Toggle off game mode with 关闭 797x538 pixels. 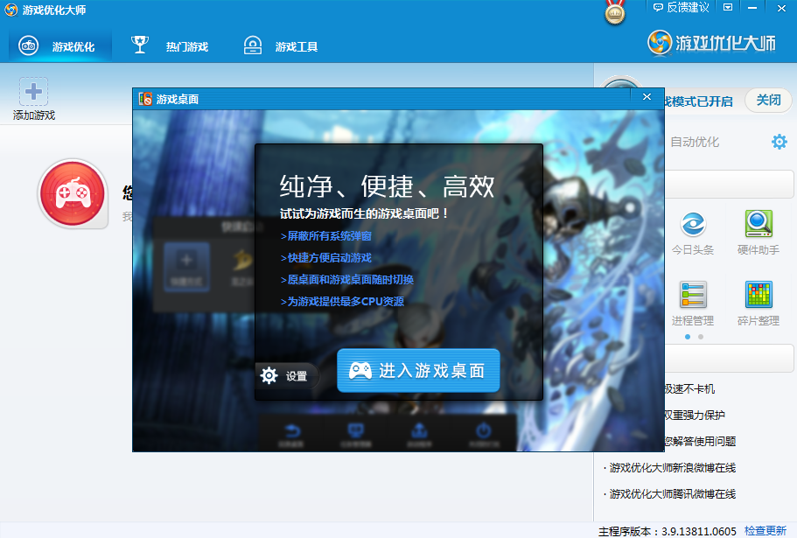pos(767,100)
